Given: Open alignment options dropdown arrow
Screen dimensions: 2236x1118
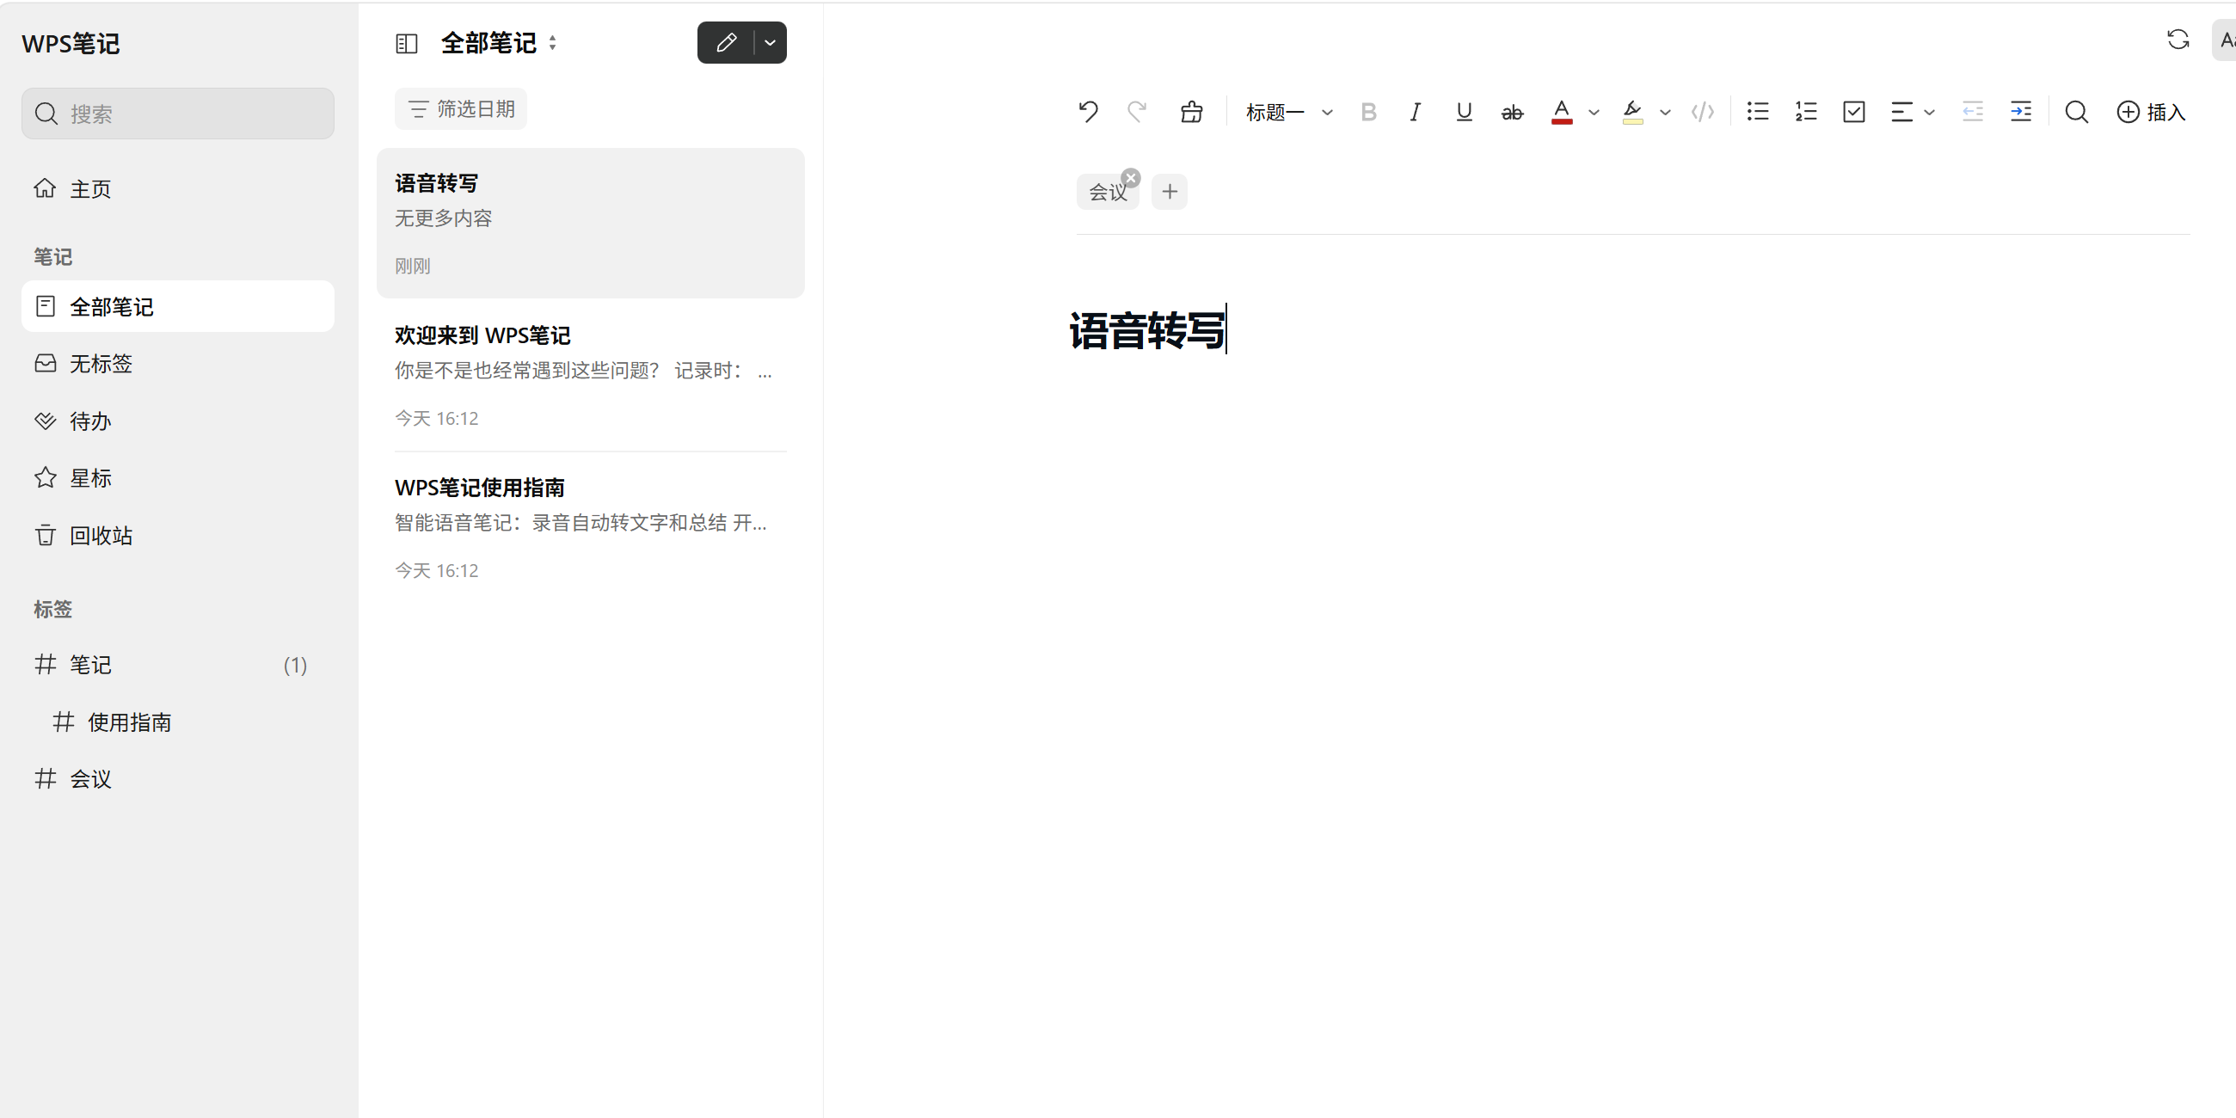Looking at the screenshot, I should point(1930,113).
